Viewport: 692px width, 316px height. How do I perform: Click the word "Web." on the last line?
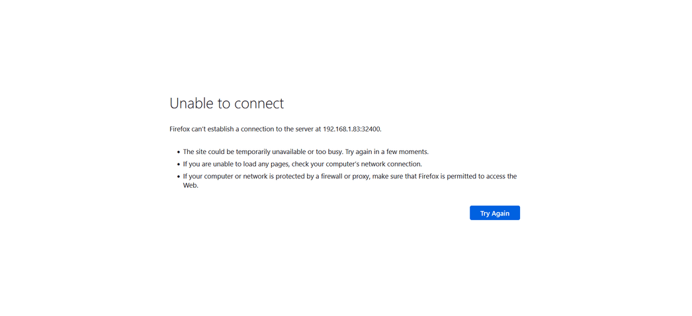point(191,186)
